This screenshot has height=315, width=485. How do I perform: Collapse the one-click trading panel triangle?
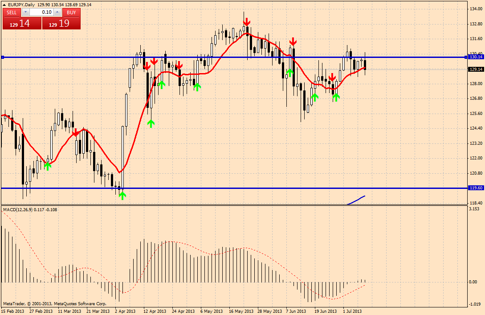tap(4, 5)
